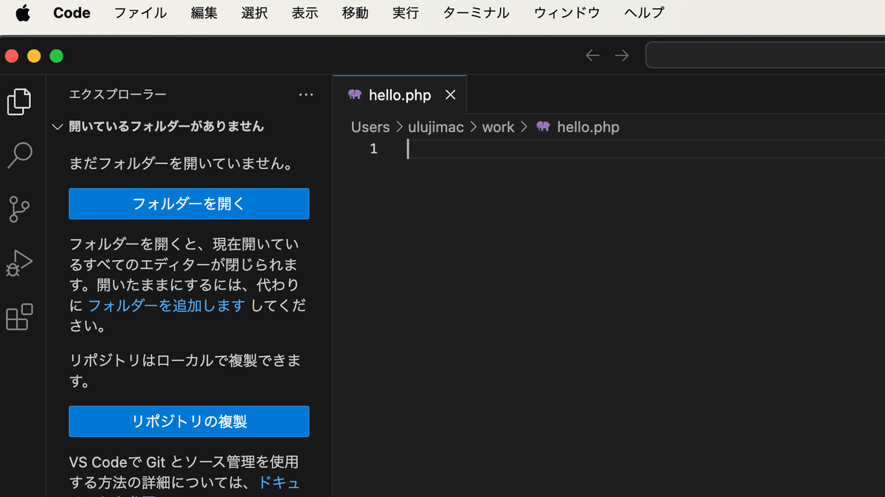Open the 実行 menu
885x497 pixels.
click(406, 13)
